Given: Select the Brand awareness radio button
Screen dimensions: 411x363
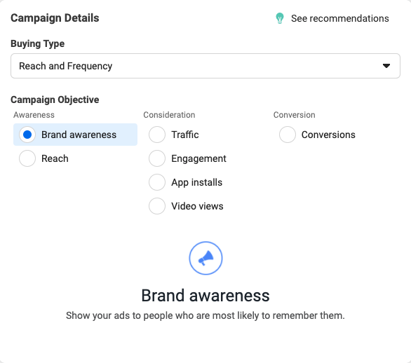Looking at the screenshot, I should click(x=27, y=135).
